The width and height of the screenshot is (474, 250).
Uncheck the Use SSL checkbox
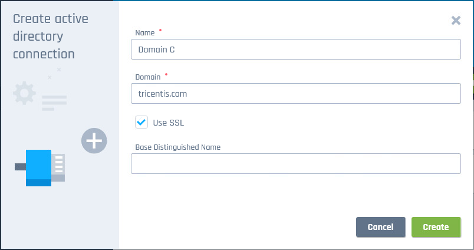[141, 122]
